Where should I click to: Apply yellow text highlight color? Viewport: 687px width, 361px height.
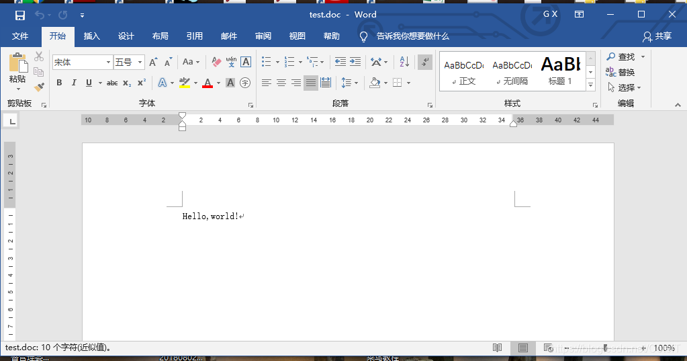(x=185, y=83)
